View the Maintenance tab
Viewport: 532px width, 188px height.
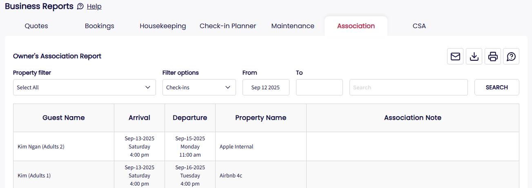[293, 26]
